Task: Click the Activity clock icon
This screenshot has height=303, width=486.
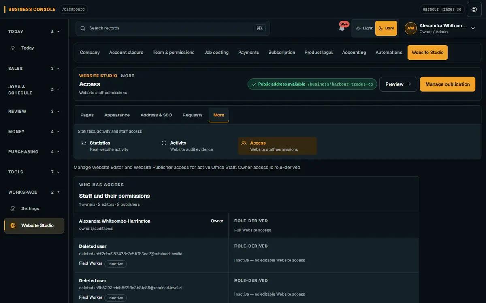Action: [x=164, y=143]
